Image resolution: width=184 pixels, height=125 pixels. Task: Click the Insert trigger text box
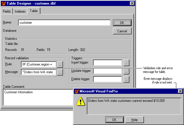(108, 63)
